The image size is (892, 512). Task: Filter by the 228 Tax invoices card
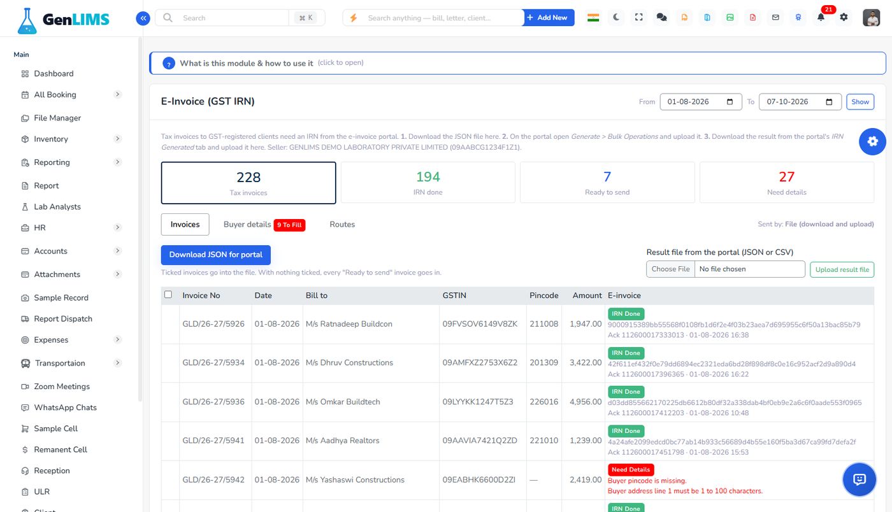pos(248,183)
